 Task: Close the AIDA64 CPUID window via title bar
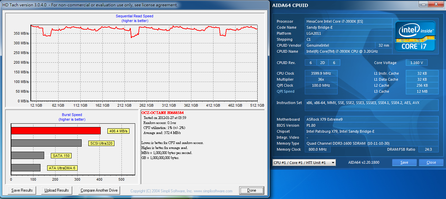click(x=436, y=4)
